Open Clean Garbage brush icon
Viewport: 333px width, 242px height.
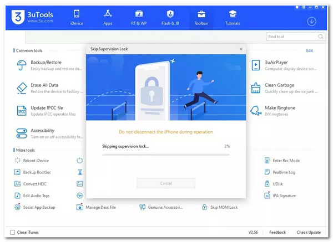[x=256, y=88]
